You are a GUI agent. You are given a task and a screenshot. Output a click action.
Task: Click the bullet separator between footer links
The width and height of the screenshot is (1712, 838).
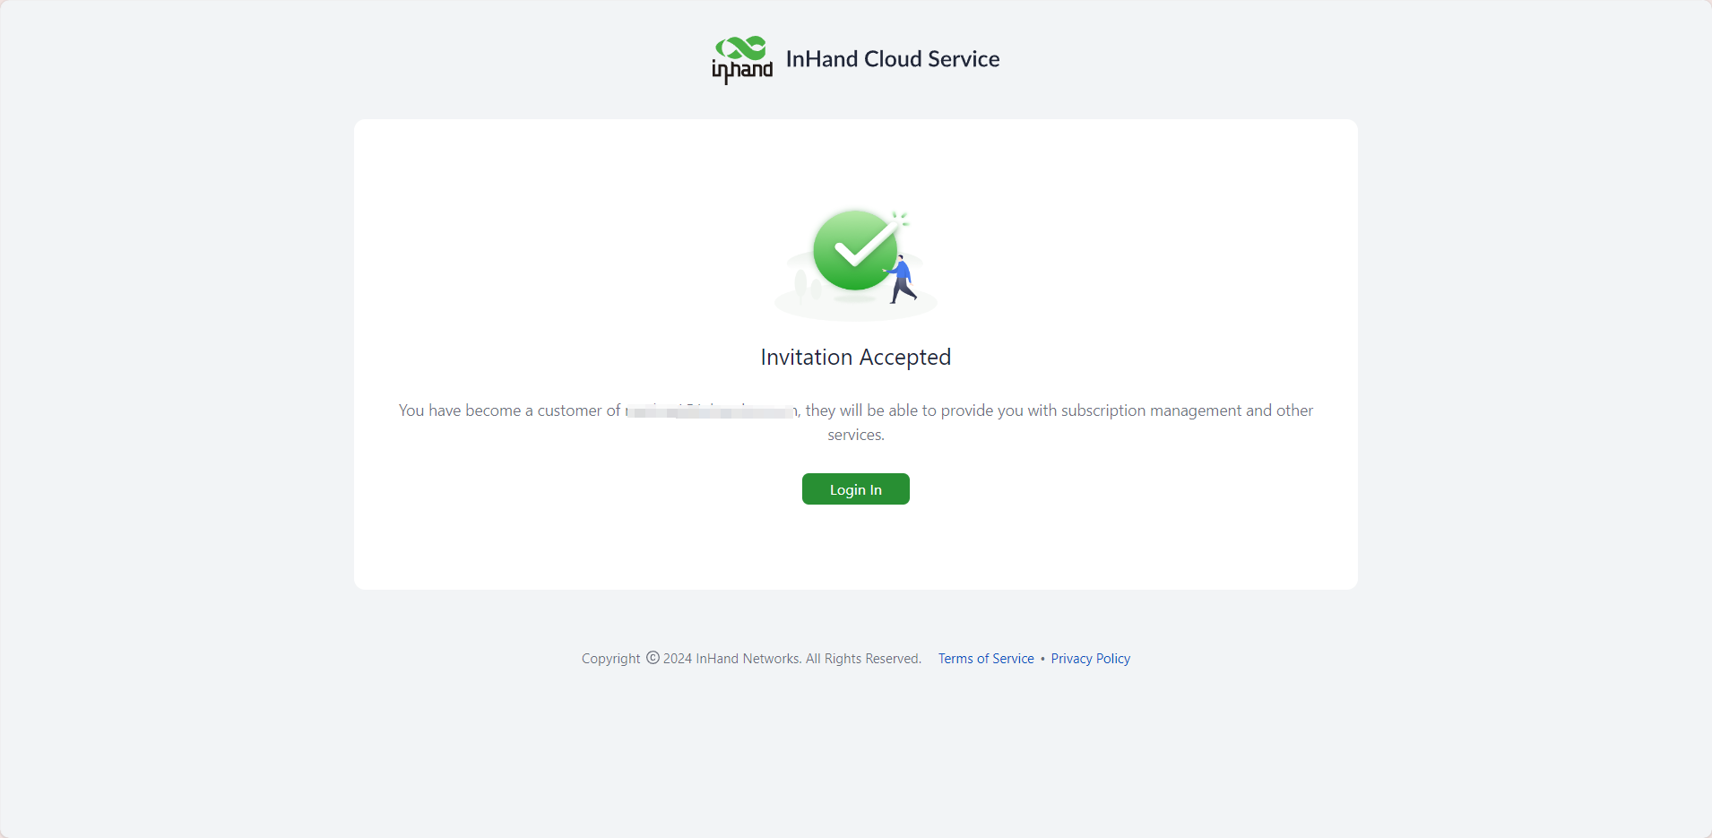pyautogui.click(x=1042, y=659)
